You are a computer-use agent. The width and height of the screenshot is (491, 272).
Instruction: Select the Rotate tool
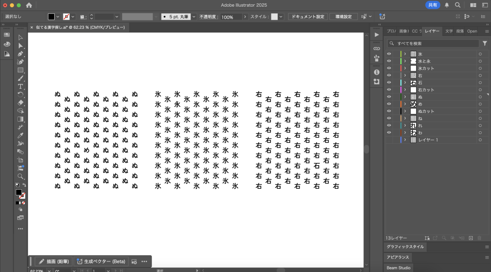[20, 94]
